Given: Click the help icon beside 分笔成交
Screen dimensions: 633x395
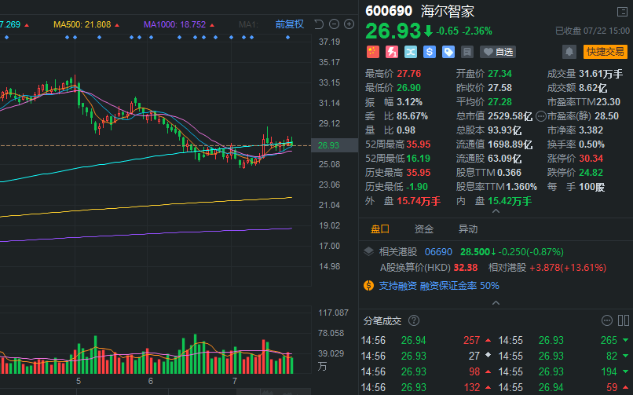Looking at the screenshot, I should 414,320.
